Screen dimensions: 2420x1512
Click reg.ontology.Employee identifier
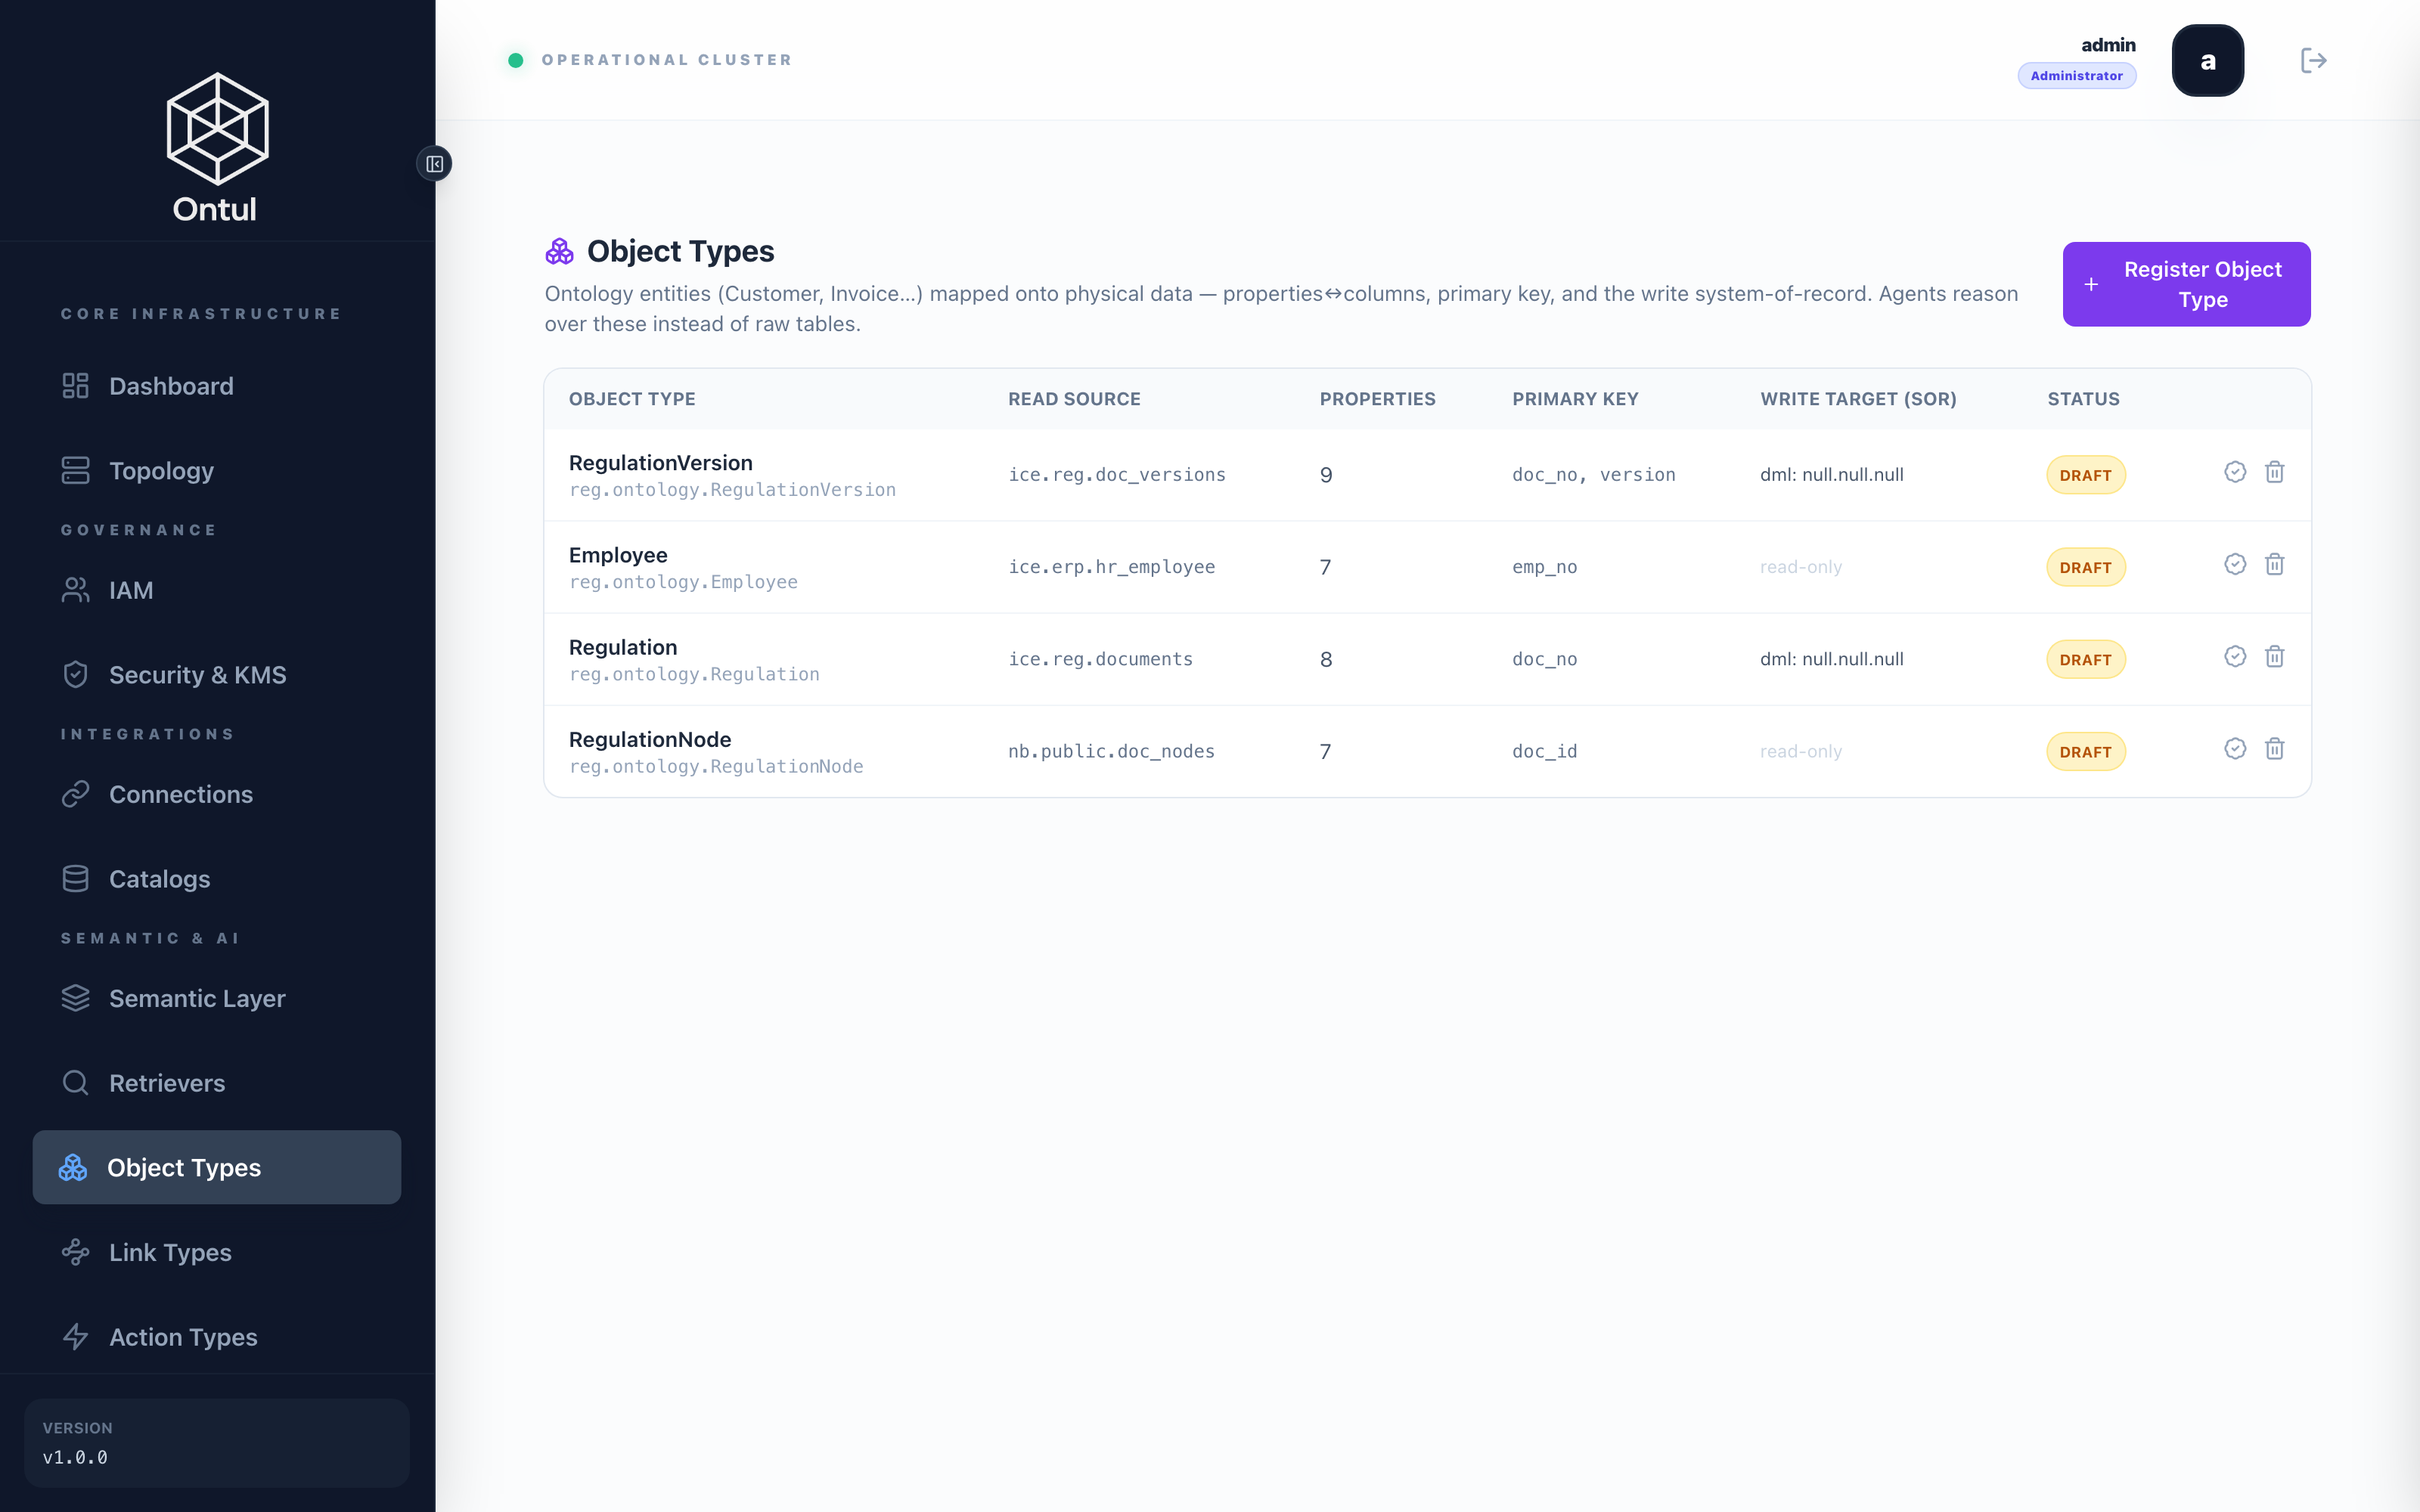(x=683, y=582)
